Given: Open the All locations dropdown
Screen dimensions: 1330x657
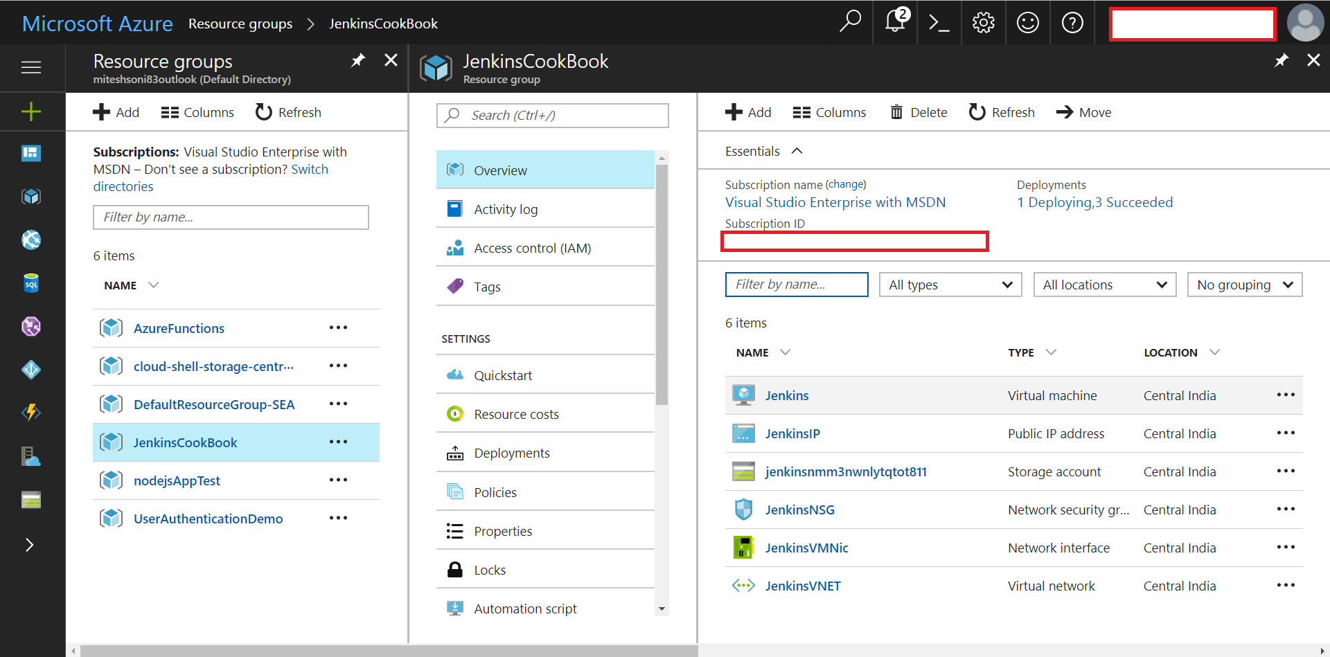Looking at the screenshot, I should click(x=1105, y=285).
